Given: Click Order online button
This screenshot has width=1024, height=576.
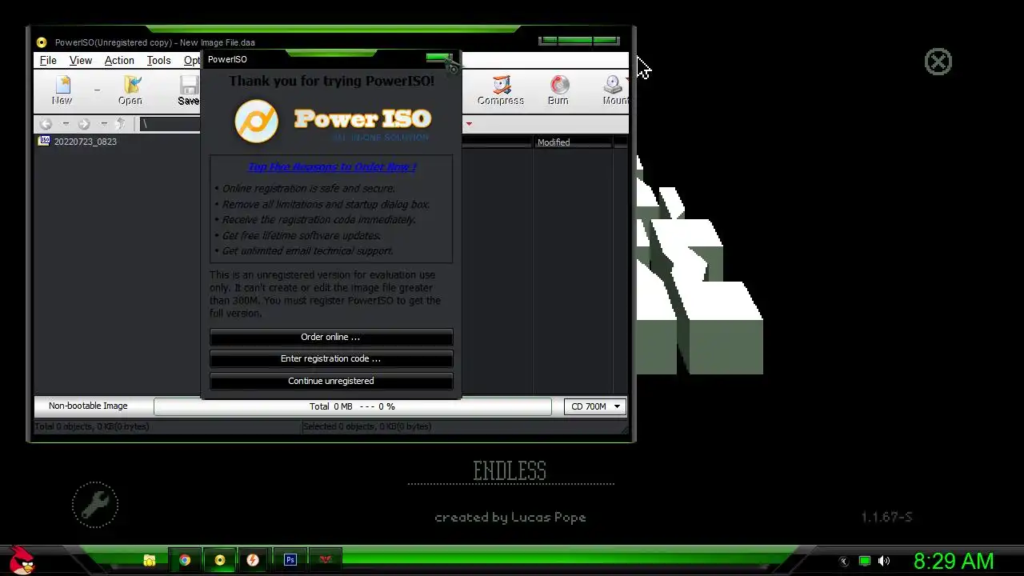Looking at the screenshot, I should pos(331,337).
